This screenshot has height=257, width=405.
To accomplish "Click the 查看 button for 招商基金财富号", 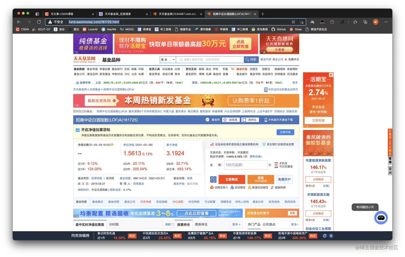I will click(x=292, y=213).
